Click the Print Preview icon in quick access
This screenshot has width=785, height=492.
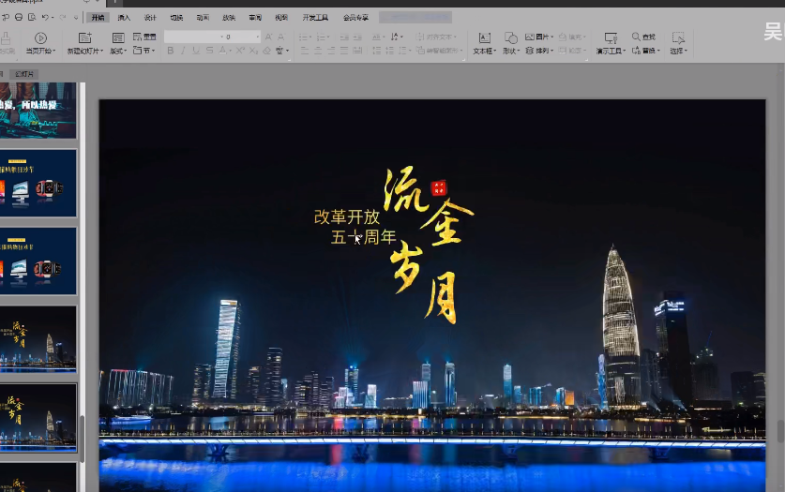click(32, 17)
